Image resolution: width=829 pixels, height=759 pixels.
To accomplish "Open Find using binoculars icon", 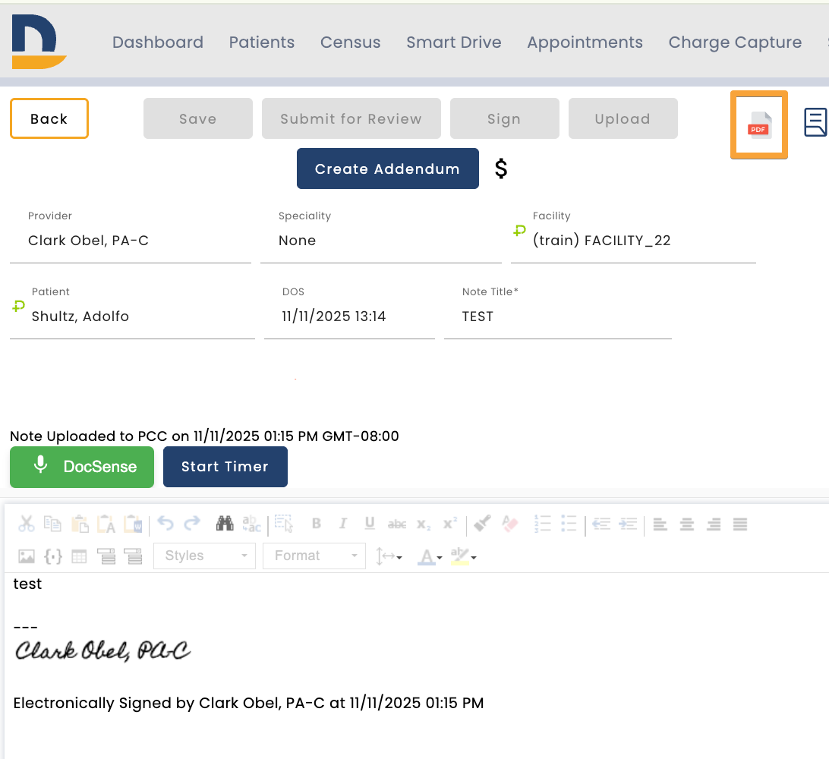I will (225, 524).
